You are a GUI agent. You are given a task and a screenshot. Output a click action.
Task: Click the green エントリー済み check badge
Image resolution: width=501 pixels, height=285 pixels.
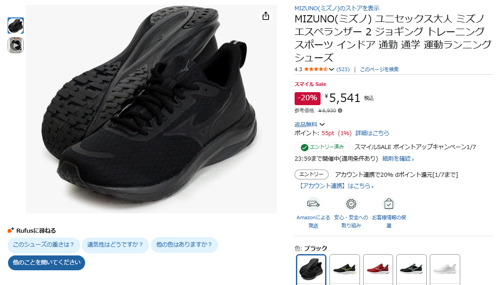[x=322, y=147]
